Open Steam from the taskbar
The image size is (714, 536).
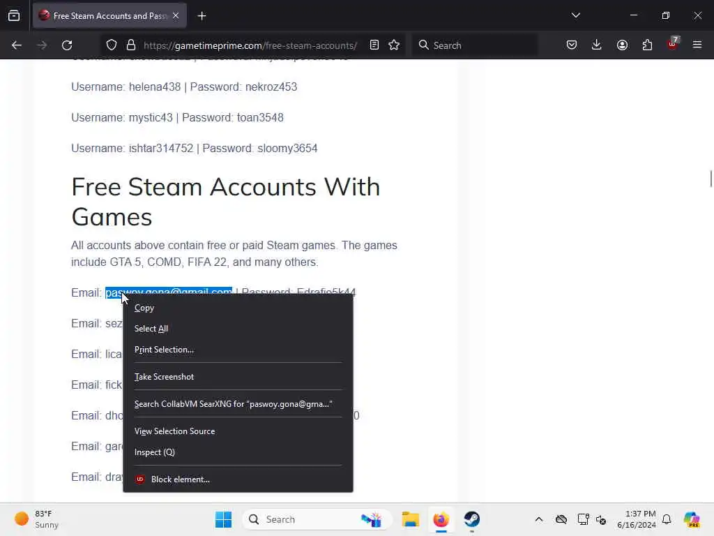tap(472, 519)
